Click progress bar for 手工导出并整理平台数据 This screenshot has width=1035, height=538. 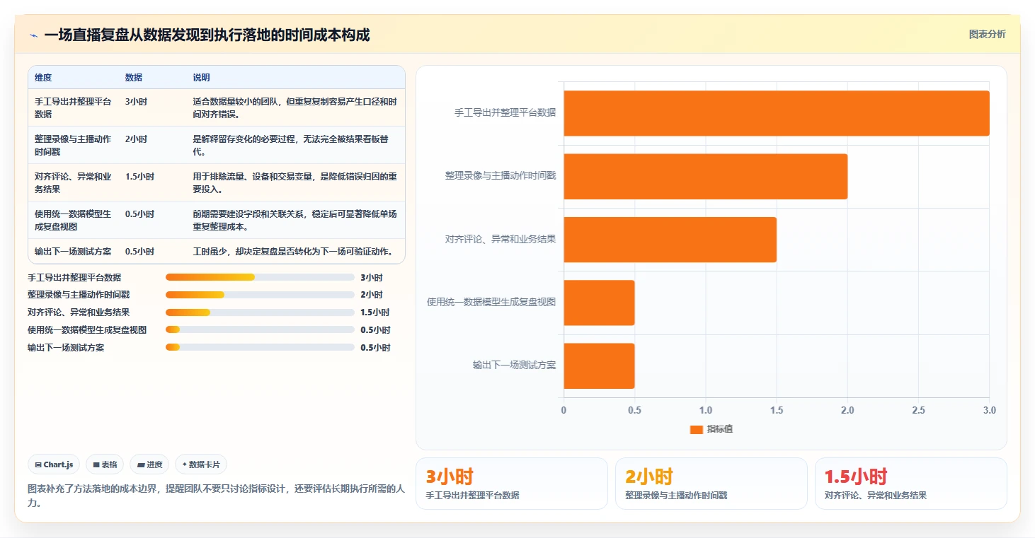[x=260, y=277]
